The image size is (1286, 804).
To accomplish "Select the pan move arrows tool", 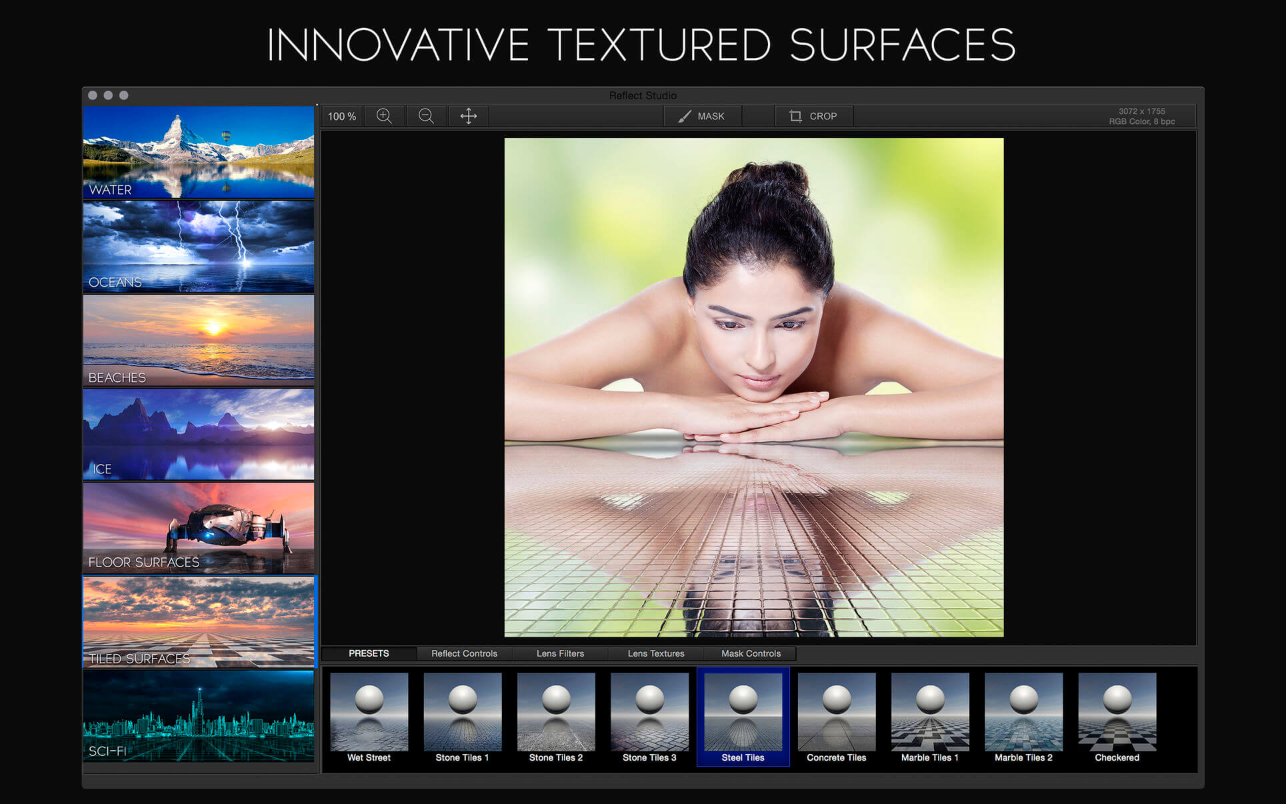I will tap(468, 116).
